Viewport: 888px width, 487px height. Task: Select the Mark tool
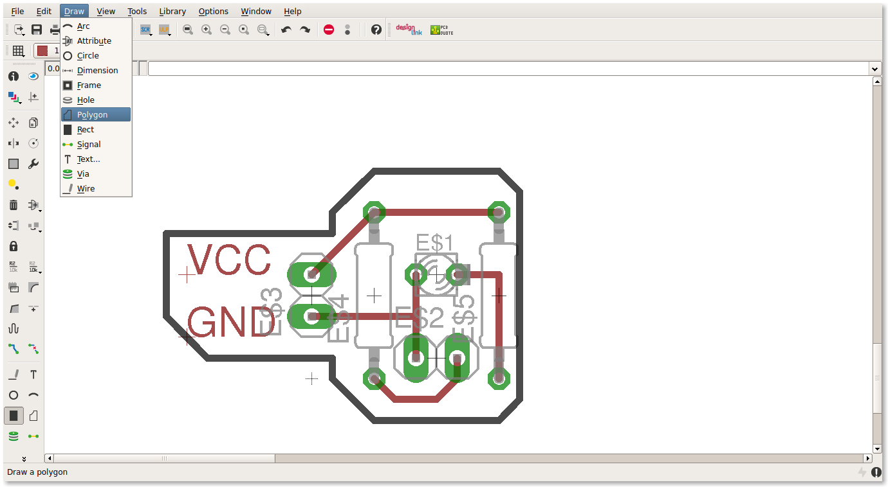click(33, 97)
